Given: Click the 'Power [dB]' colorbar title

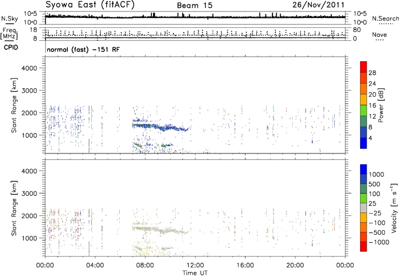Looking at the screenshot, I should [381, 105].
